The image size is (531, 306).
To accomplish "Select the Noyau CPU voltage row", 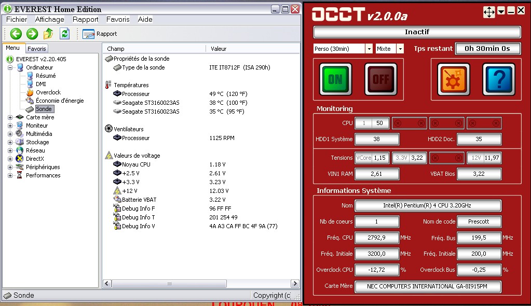I will [x=201, y=164].
